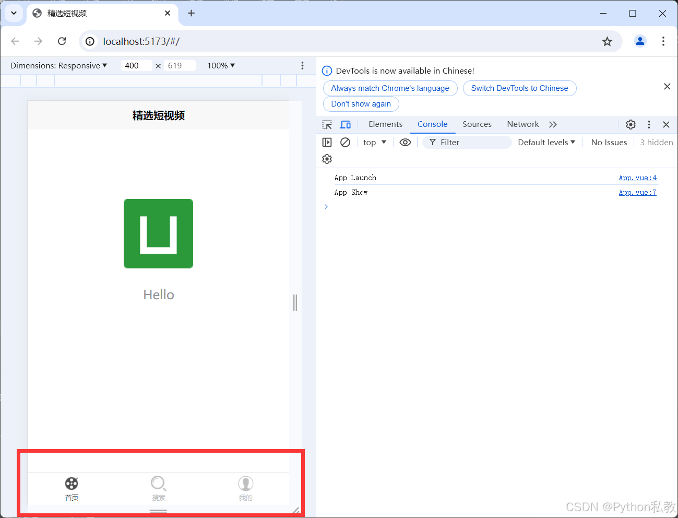This screenshot has width=678, height=518.
Task: Open device toolbar more options menu
Action: (302, 65)
